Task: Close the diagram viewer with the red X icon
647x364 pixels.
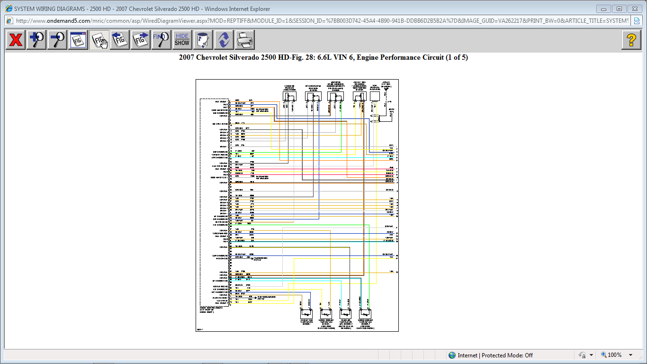Action: (x=15, y=39)
